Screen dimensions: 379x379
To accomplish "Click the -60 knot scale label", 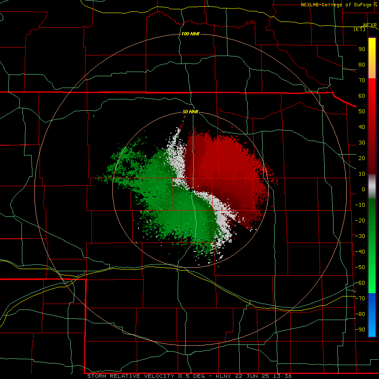I will tap(360, 283).
